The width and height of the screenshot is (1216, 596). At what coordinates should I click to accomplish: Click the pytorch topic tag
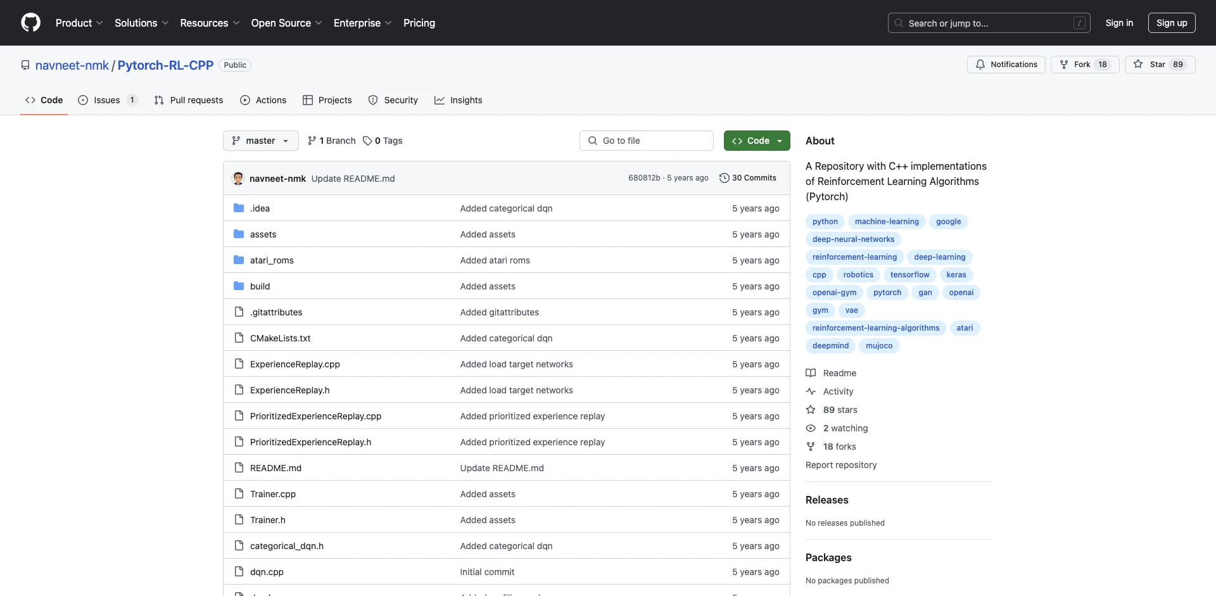887,293
